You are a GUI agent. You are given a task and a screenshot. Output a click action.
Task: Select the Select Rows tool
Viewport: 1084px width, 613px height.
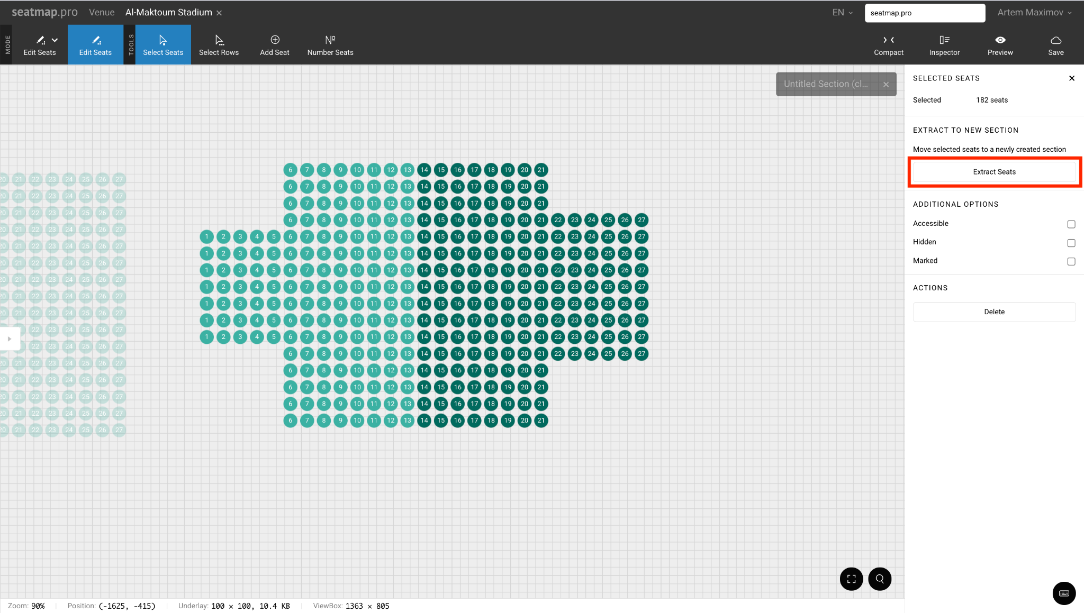tap(219, 45)
